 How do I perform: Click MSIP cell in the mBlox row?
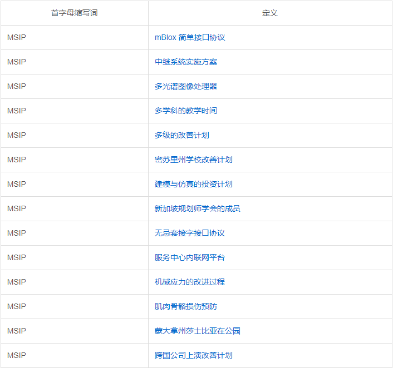(x=17, y=37)
